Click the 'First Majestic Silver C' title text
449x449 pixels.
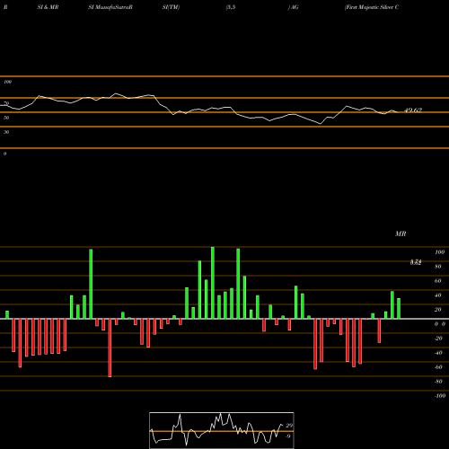pos(372,7)
